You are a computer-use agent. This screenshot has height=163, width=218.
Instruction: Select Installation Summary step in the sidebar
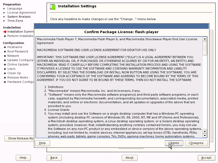(20, 32)
